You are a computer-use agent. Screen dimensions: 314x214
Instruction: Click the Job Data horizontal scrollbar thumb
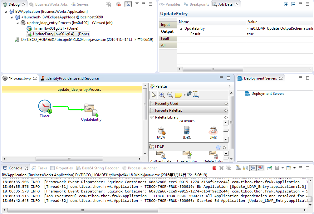coord(213,69)
